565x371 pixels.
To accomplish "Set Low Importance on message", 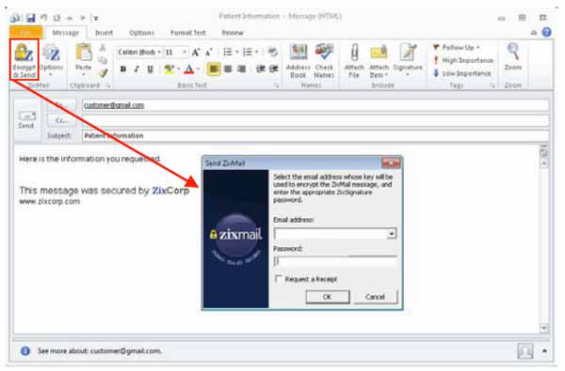I will (462, 73).
